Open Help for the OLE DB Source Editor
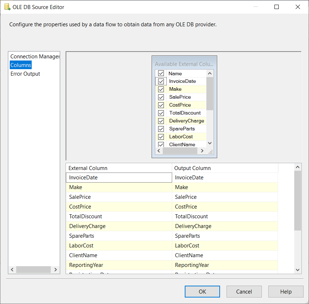The height and width of the screenshot is (304, 309). 286,291
